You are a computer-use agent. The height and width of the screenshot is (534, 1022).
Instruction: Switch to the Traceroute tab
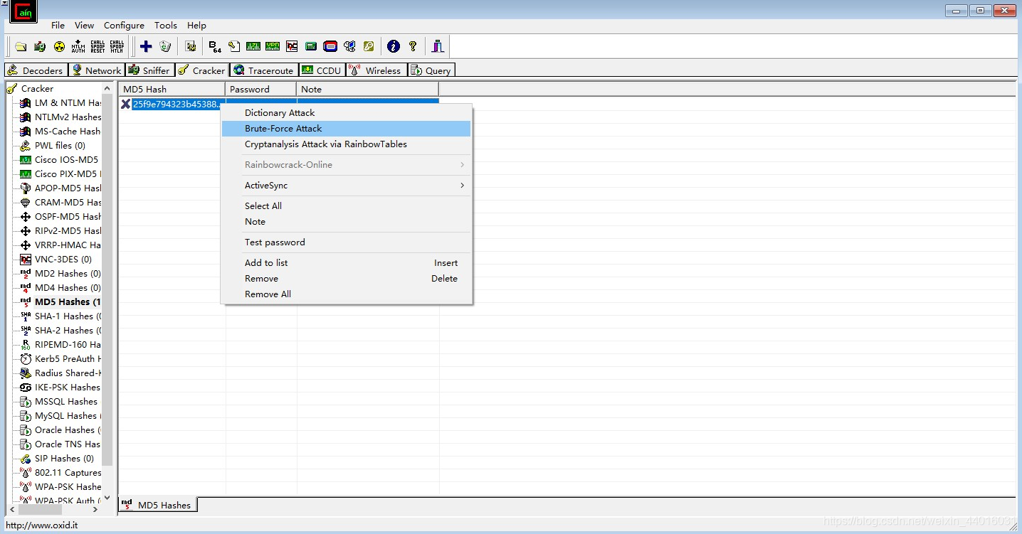click(263, 70)
